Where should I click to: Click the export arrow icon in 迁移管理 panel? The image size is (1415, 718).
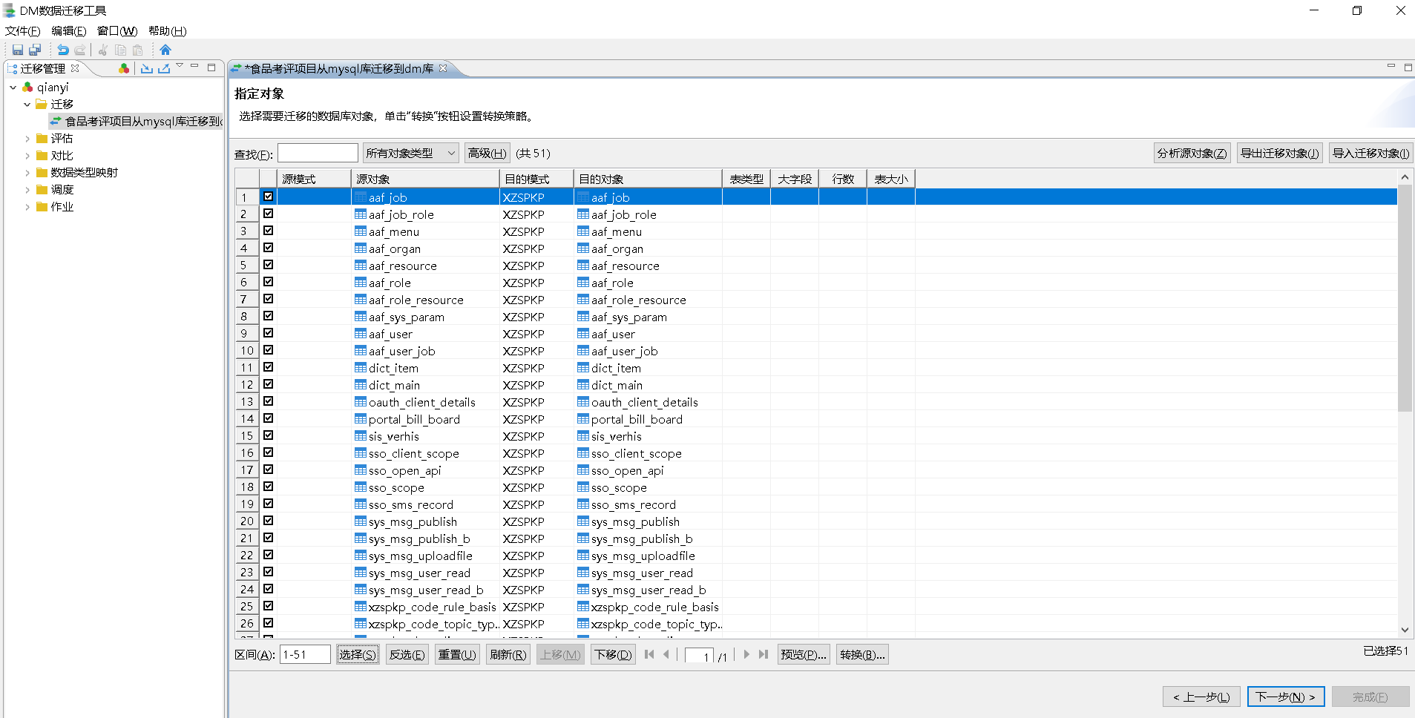point(164,68)
